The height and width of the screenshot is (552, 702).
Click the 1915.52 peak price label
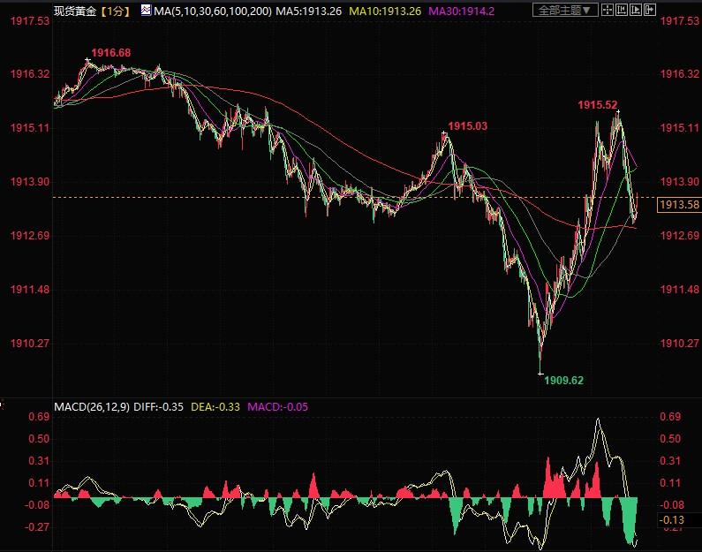(x=598, y=104)
